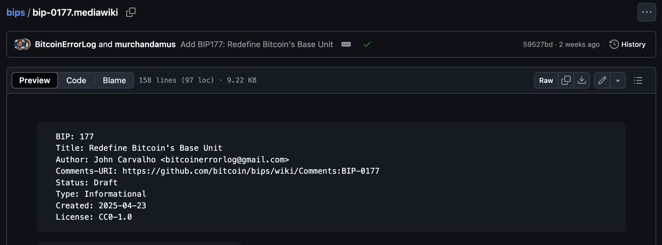Edit this file with the pencil icon
Screen dimensions: 662x245
[602, 80]
